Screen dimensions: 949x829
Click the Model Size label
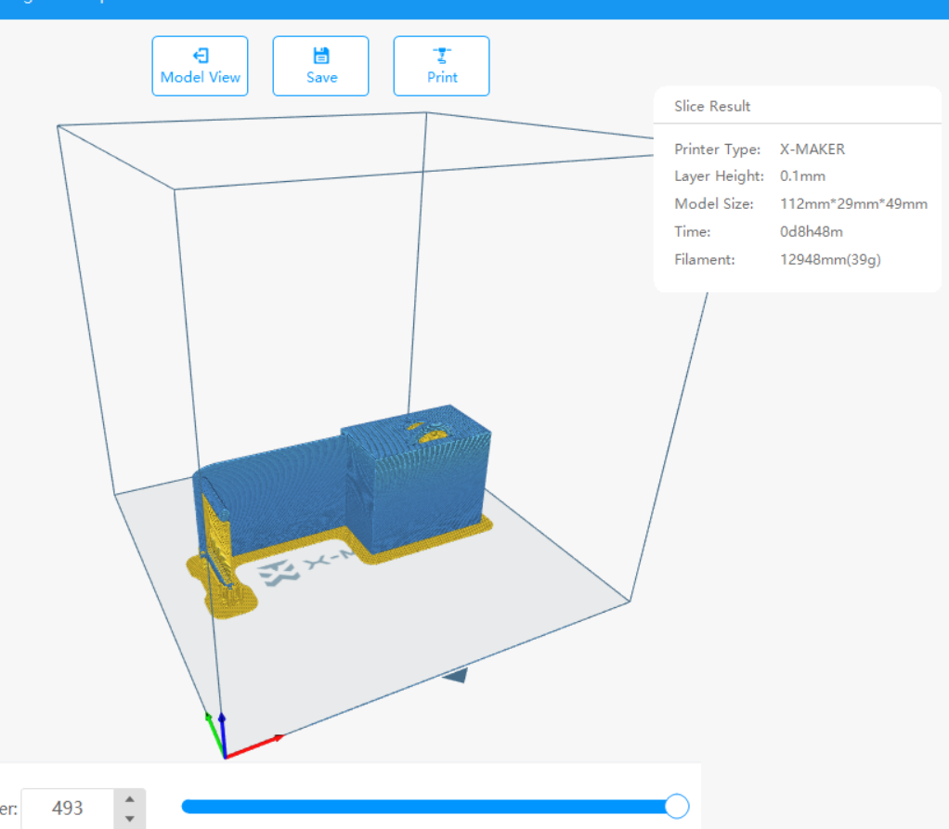pos(714,204)
